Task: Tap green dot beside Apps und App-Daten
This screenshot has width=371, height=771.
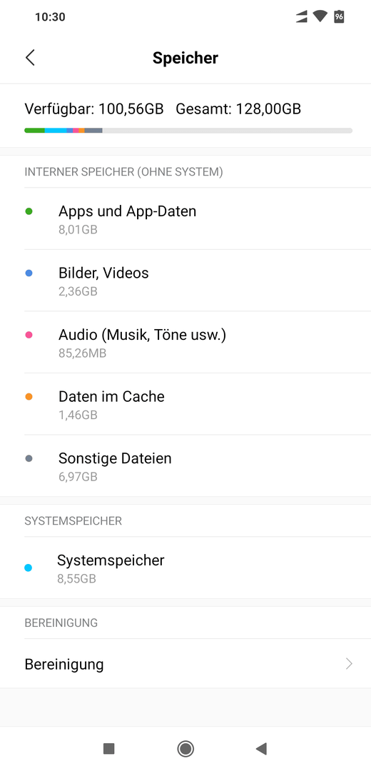Action: [29, 211]
